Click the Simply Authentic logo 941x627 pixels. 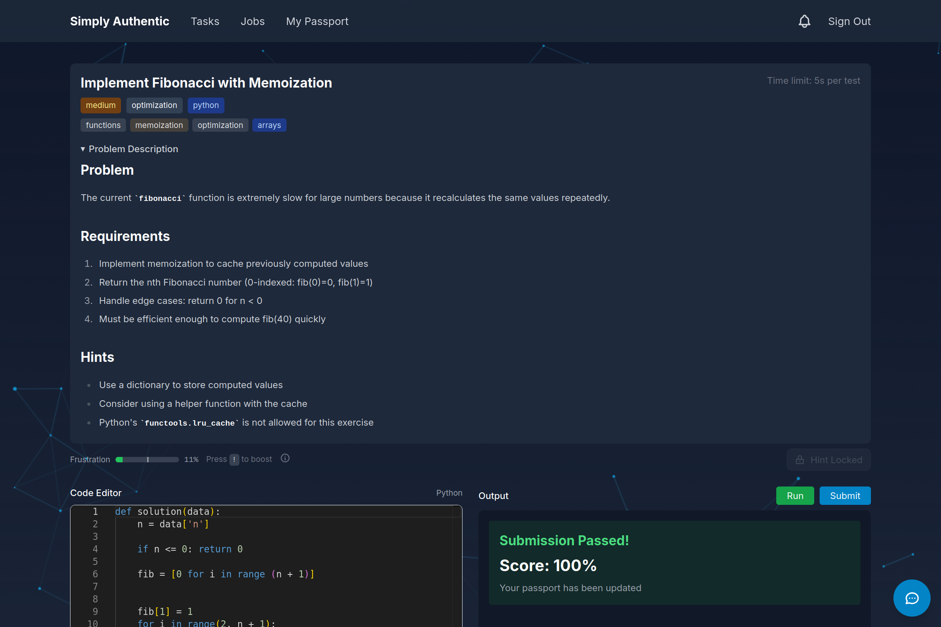(x=120, y=21)
